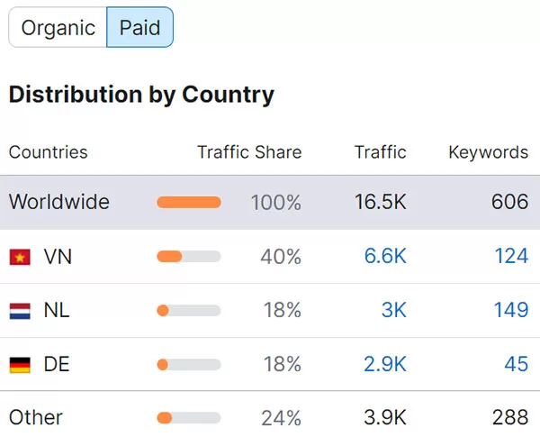The height and width of the screenshot is (437, 540).
Task: Click the NL country label
Action: click(57, 310)
